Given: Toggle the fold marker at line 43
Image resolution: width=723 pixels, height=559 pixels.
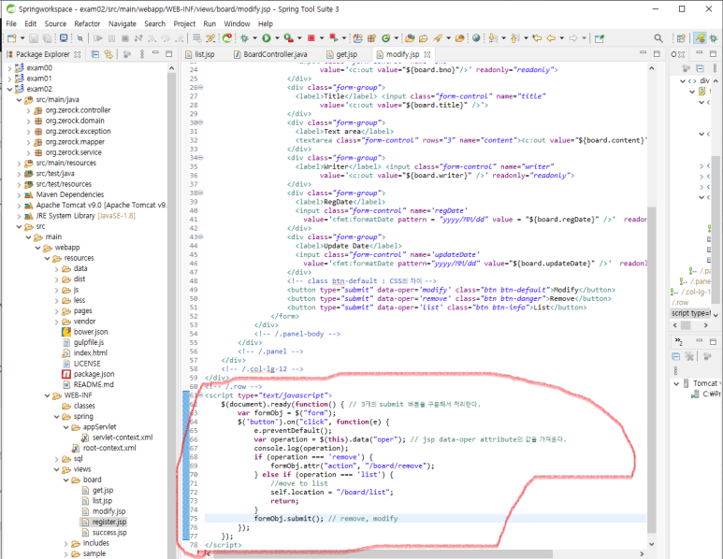Looking at the screenshot, I should pyautogui.click(x=200, y=236).
